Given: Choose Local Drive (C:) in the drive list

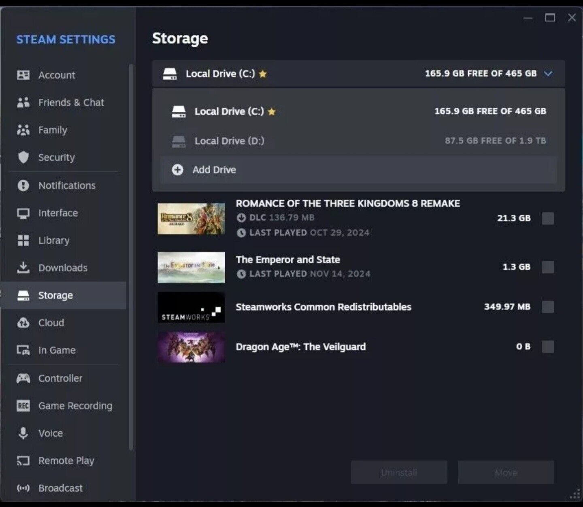Looking at the screenshot, I should click(359, 111).
